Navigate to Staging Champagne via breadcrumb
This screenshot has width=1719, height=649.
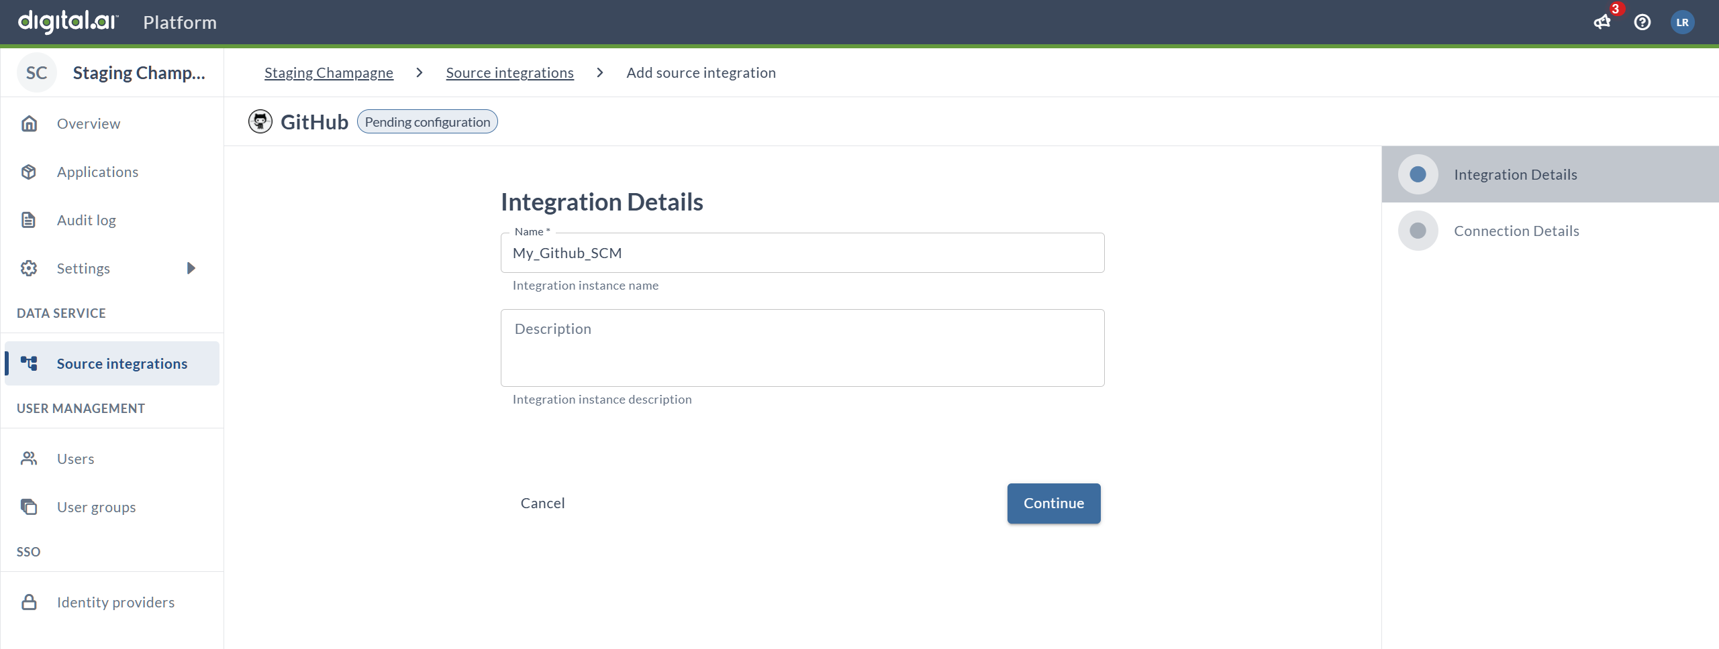pyautogui.click(x=329, y=72)
